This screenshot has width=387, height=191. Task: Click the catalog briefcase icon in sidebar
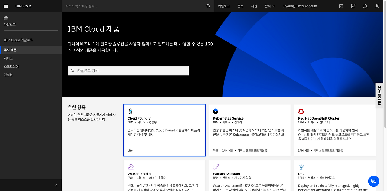tap(6, 18)
